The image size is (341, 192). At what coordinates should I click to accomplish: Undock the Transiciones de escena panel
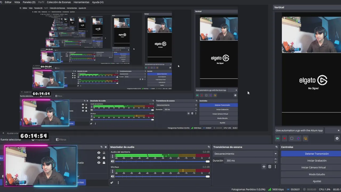[x=276, y=147]
